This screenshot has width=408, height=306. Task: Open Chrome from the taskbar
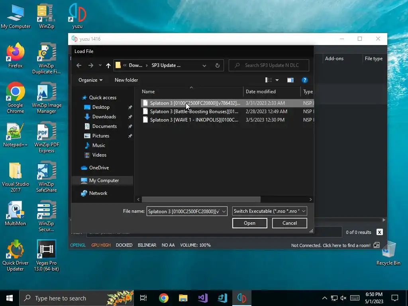point(164,298)
